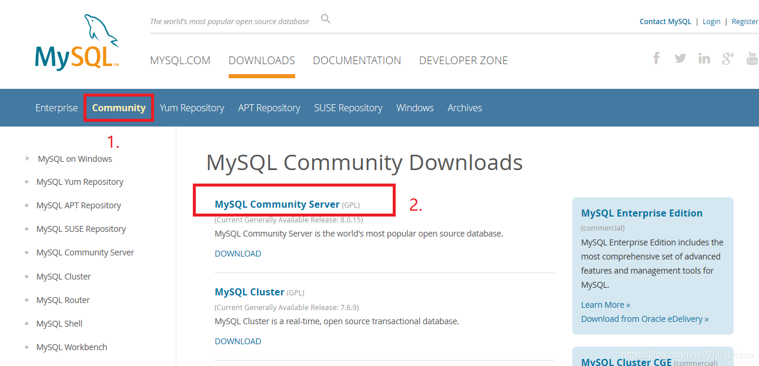This screenshot has width=759, height=366.
Task: Open MYSQL.COM top navigation tab
Action: [x=180, y=61]
